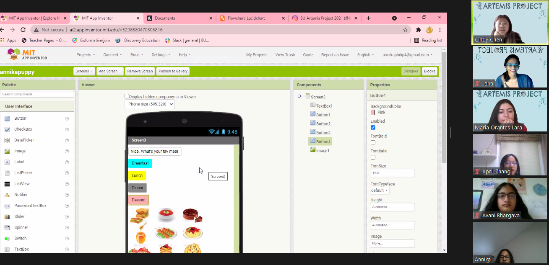549x265 pixels.
Task: Select the Image component in the Palette
Action: (x=20, y=151)
